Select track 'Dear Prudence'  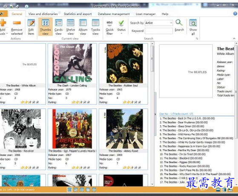(x=184, y=122)
